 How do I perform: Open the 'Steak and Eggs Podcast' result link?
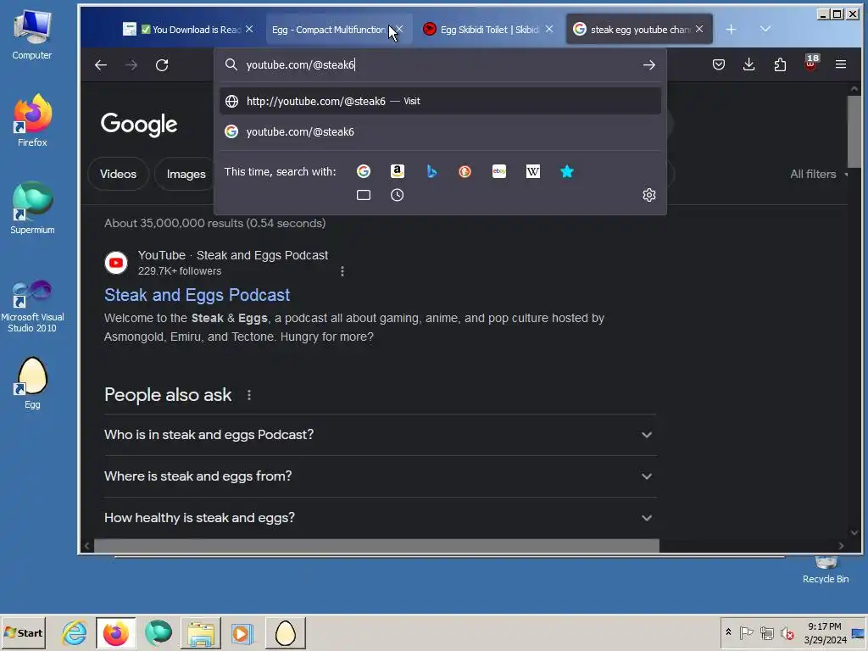[197, 295]
